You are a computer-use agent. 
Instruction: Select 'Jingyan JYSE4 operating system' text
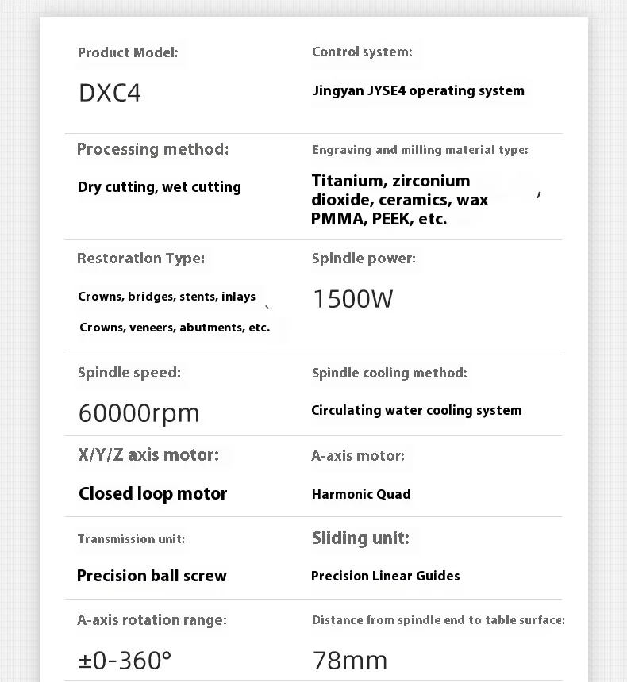[x=418, y=90]
